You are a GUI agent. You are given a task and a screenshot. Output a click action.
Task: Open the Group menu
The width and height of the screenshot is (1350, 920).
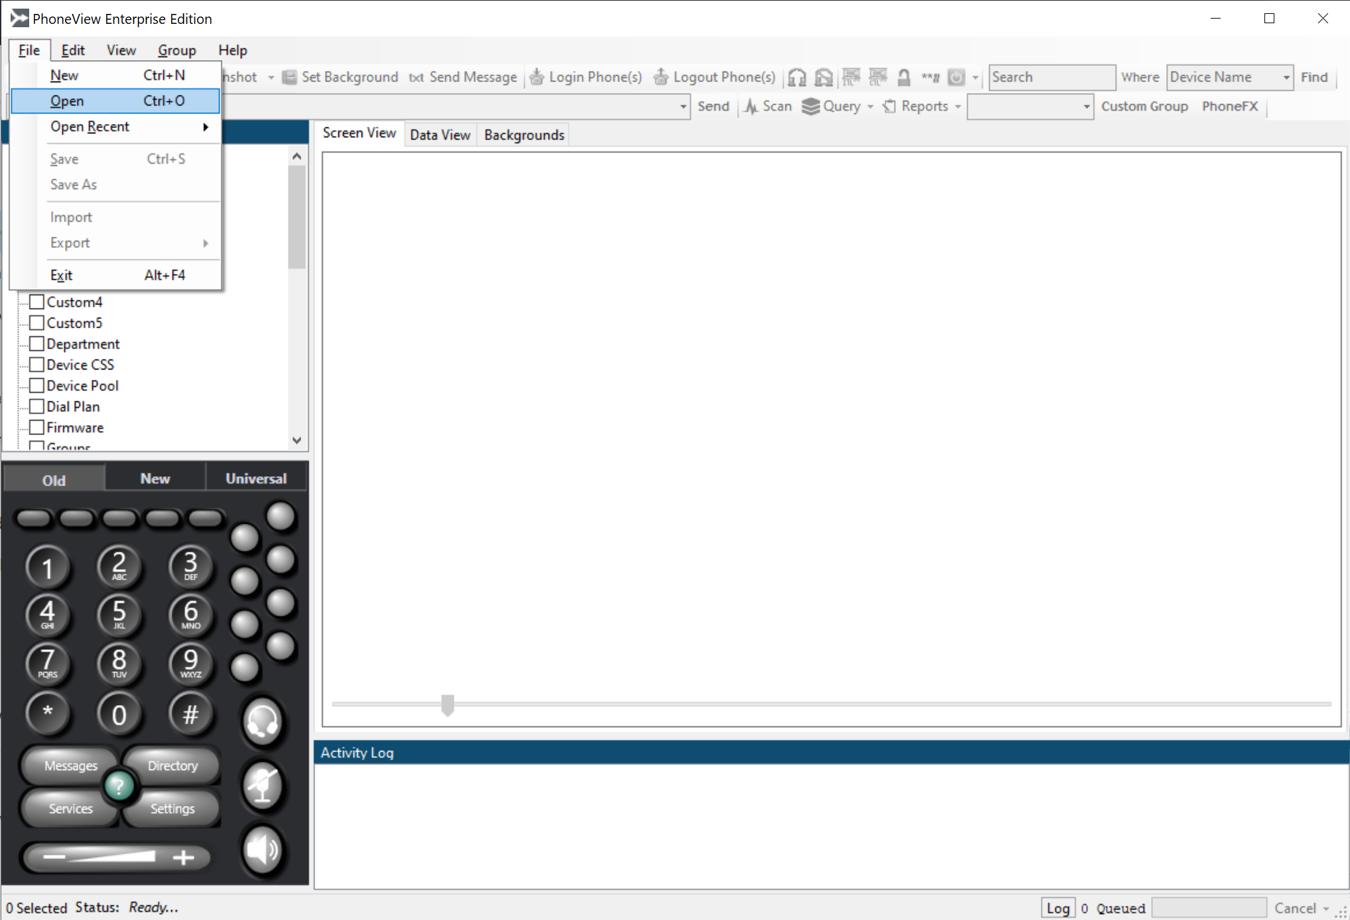click(x=176, y=50)
